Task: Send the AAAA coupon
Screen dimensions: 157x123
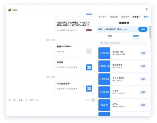Action: click(x=143, y=105)
